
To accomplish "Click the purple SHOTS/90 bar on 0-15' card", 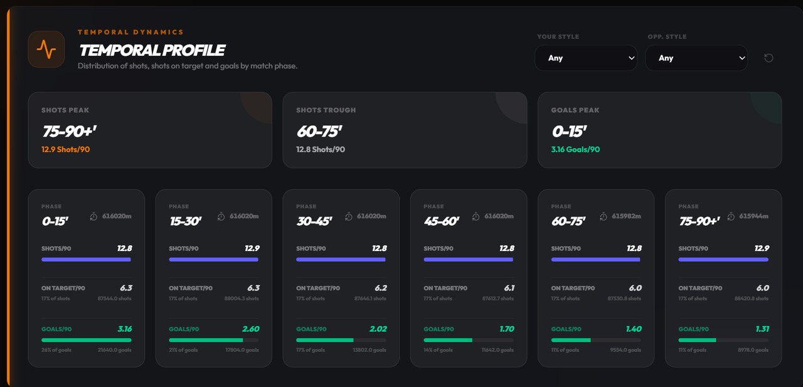I will (x=86, y=259).
